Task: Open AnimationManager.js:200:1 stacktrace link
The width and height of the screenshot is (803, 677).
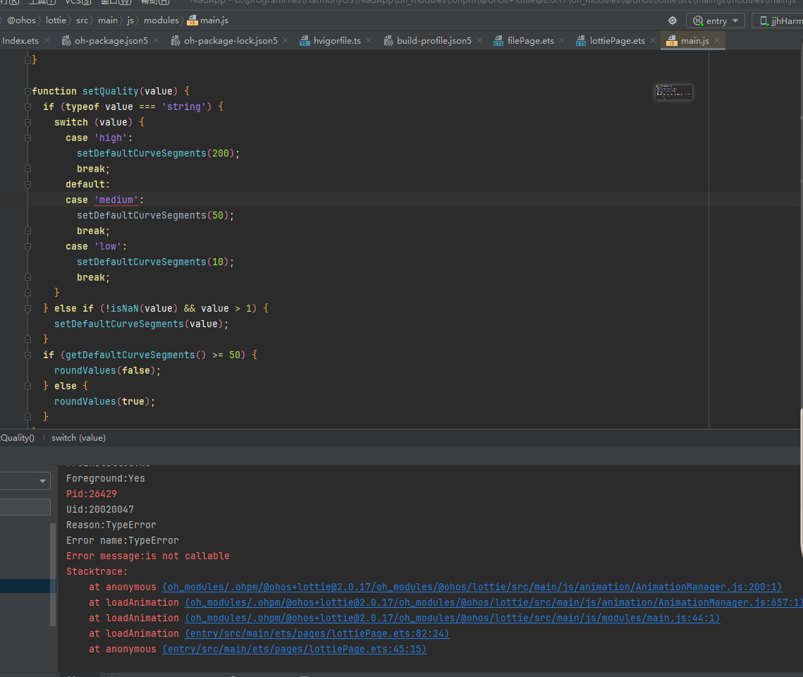Action: coord(472,587)
